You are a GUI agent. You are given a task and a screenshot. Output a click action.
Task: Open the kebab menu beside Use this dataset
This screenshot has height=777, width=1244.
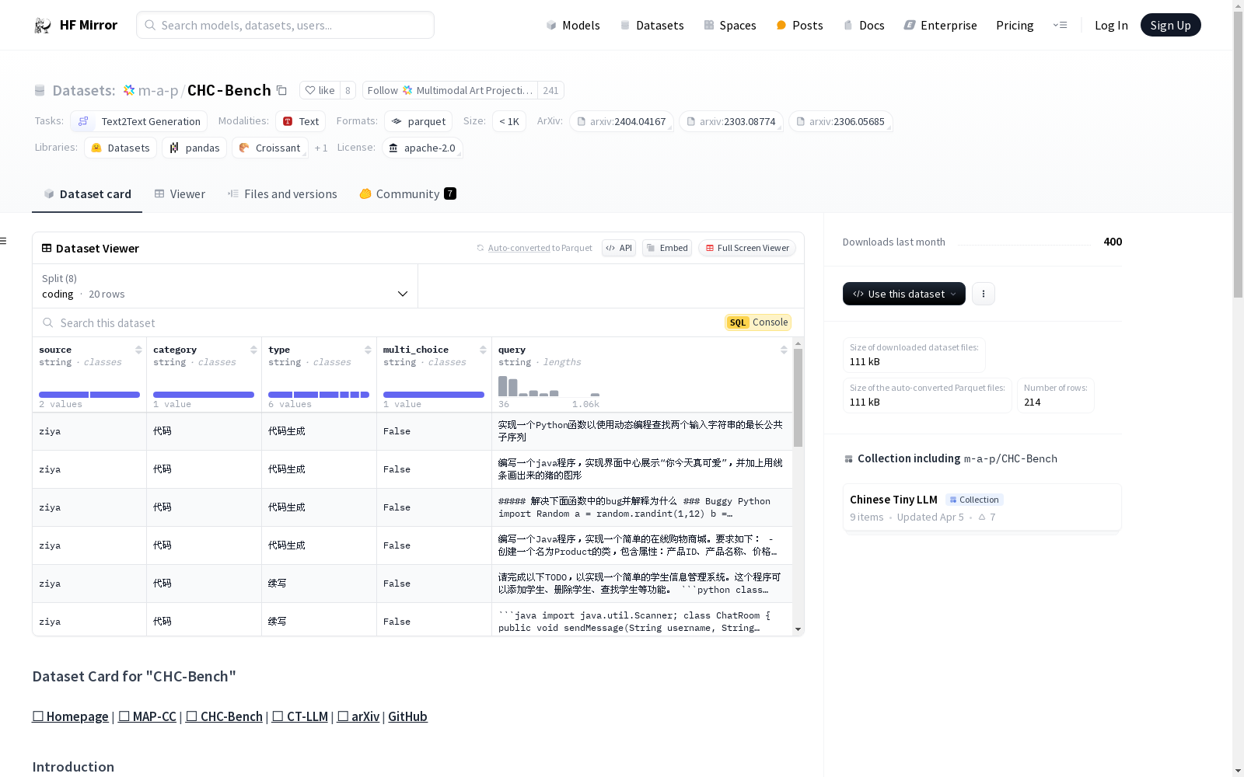tap(984, 294)
